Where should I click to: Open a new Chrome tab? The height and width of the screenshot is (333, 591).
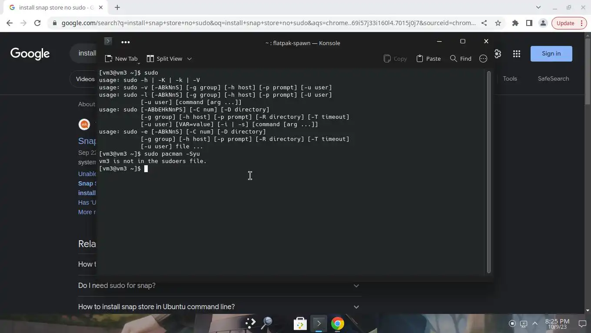pyautogui.click(x=117, y=7)
